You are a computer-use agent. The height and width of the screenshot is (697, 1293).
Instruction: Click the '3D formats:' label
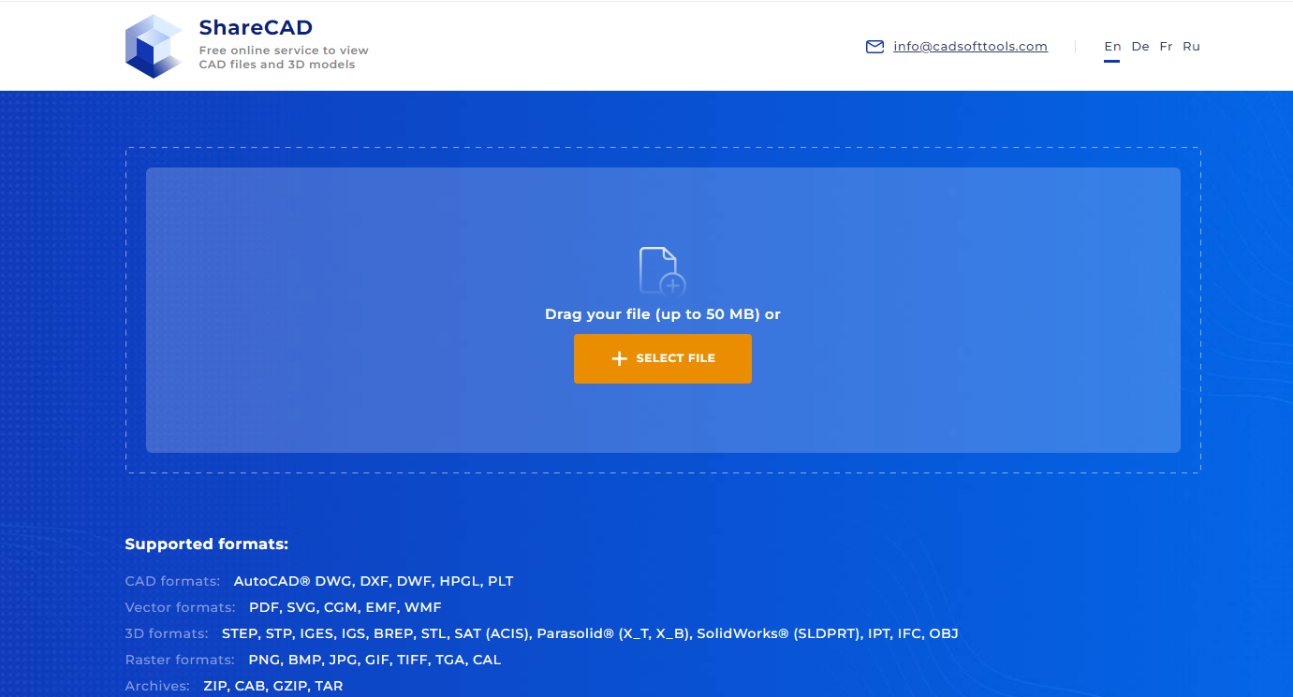(167, 633)
